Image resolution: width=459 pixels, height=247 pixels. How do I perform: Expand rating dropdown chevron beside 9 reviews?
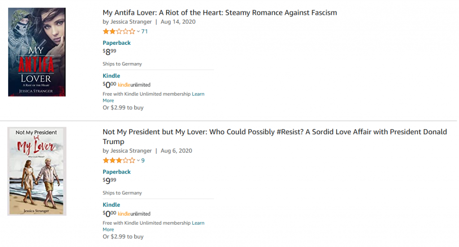click(x=139, y=160)
